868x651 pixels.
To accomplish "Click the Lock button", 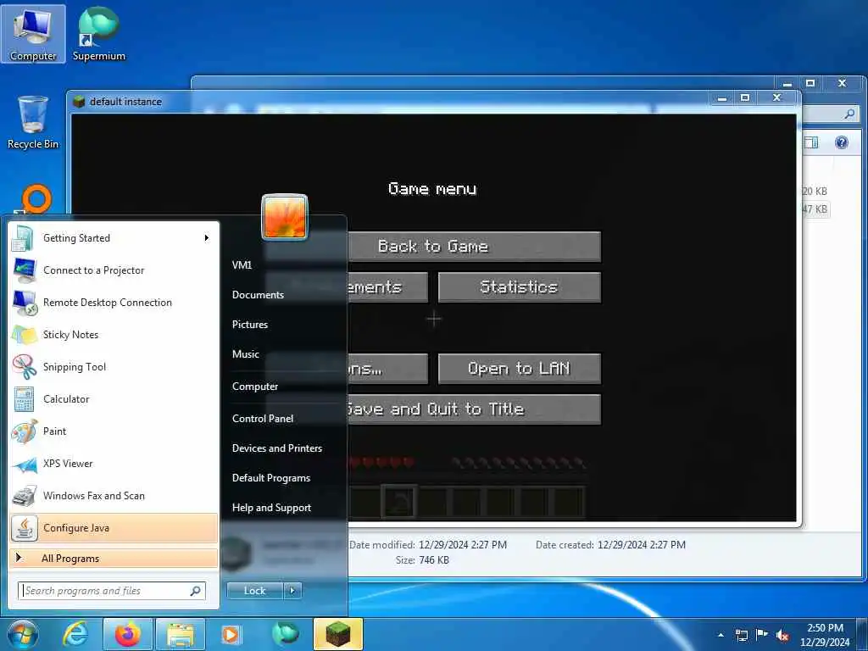I will pos(254,591).
